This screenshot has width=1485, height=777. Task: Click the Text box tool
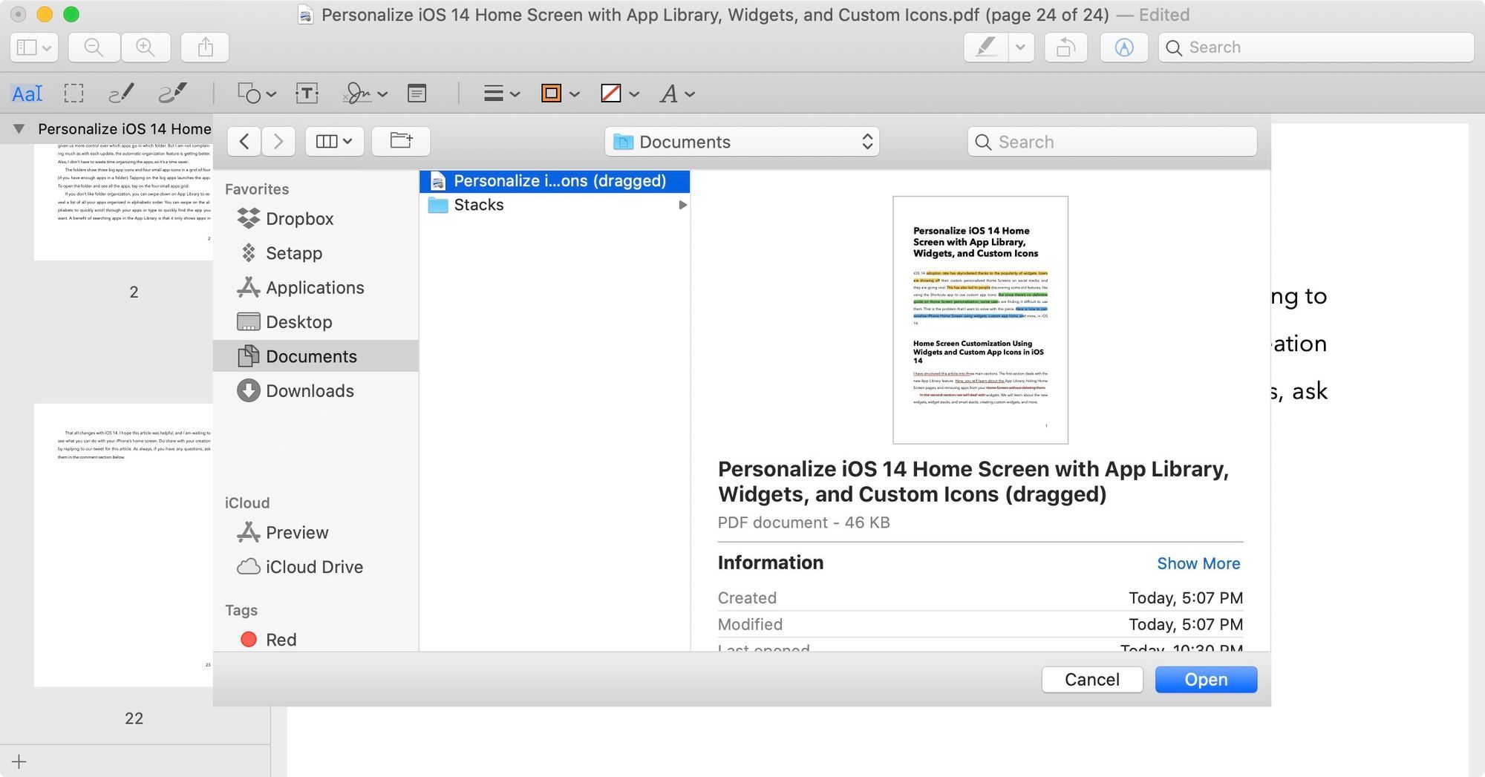[307, 94]
